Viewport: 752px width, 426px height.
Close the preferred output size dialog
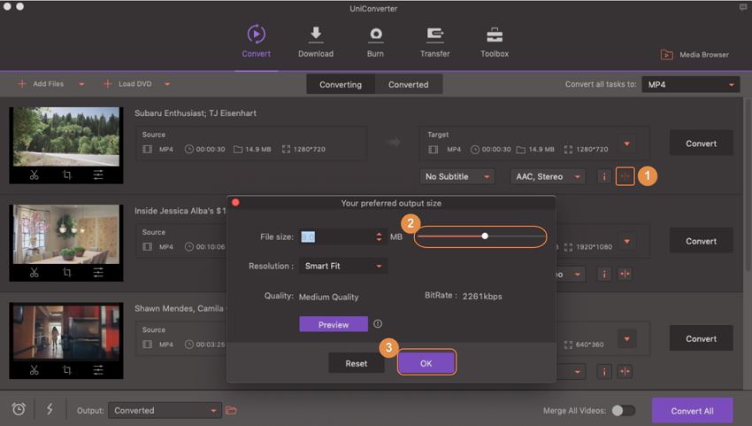235,202
